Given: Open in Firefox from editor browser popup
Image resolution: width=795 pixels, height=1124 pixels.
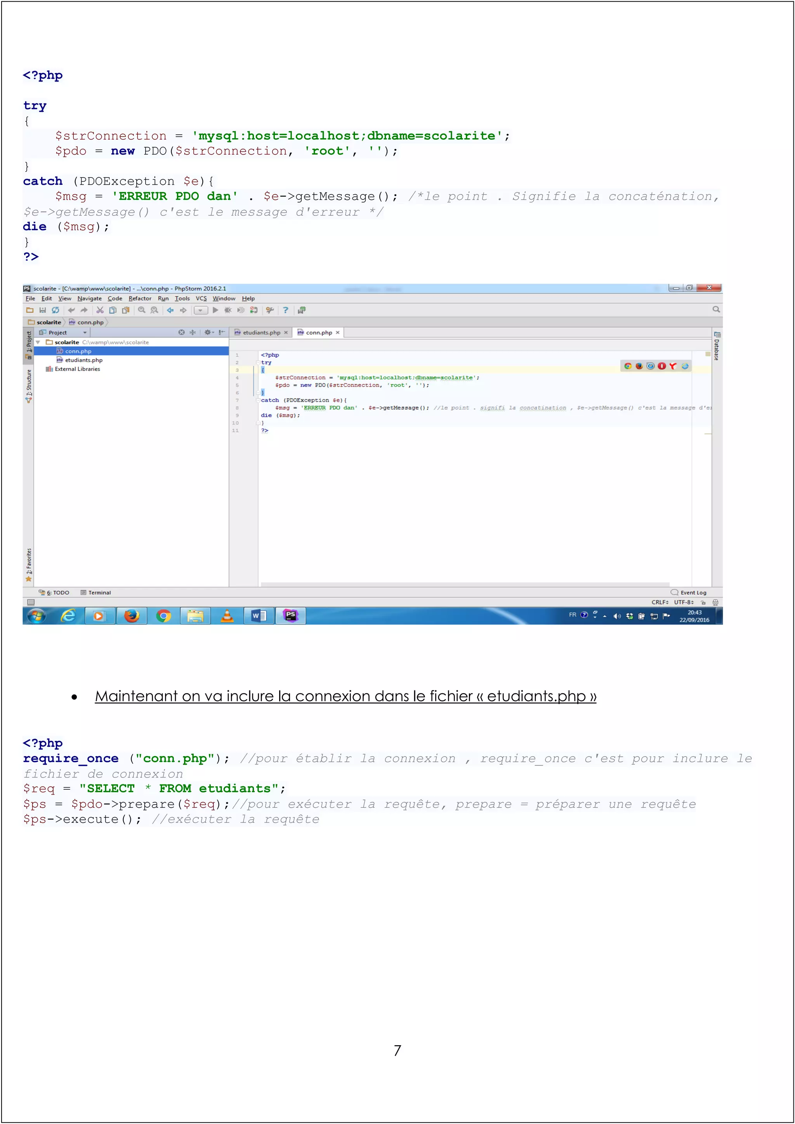Looking at the screenshot, I should pos(639,366).
